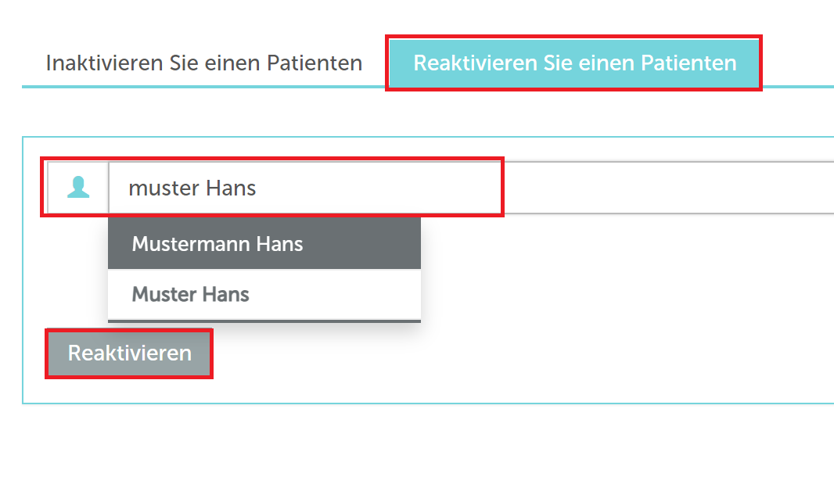The width and height of the screenshot is (834, 502).
Task: Click the typed text muster Hans
Action: 192,188
